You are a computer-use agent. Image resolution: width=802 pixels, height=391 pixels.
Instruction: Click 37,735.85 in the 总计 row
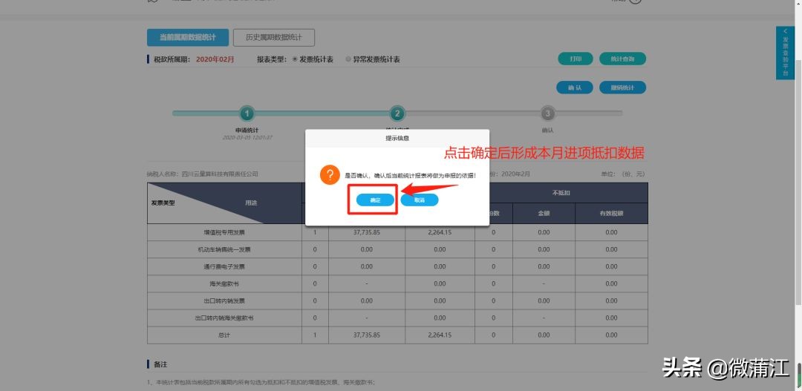point(367,335)
